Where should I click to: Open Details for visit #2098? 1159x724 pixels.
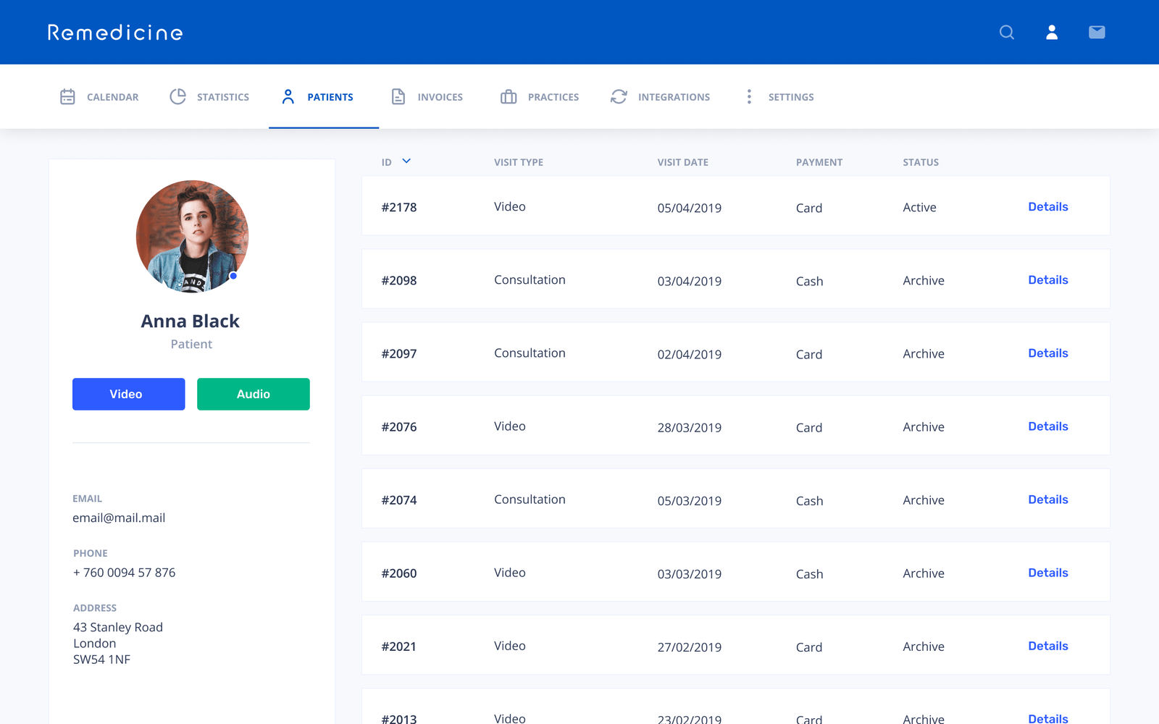coord(1047,280)
